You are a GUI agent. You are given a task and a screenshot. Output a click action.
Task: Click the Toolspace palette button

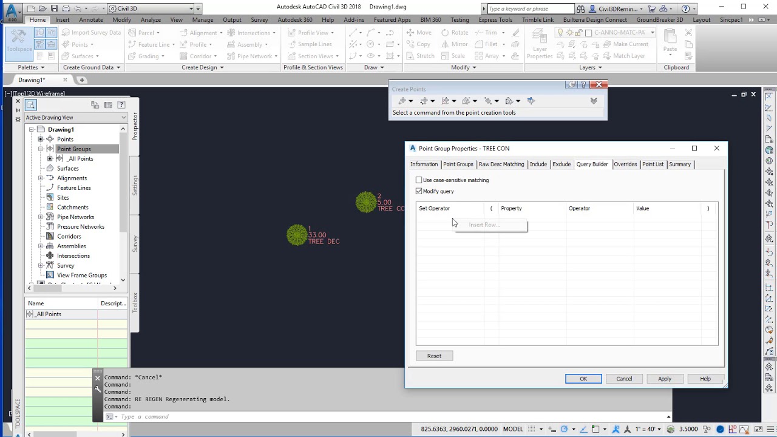click(19, 44)
